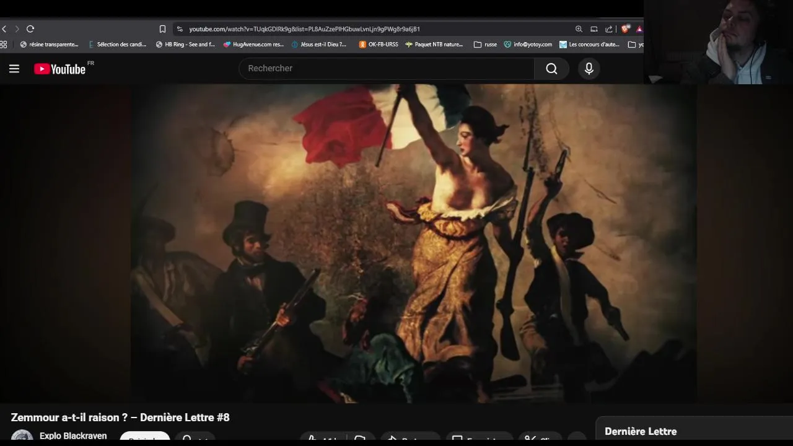
Task: Open the 'Dernière Lettre' playlist header
Action: click(641, 432)
